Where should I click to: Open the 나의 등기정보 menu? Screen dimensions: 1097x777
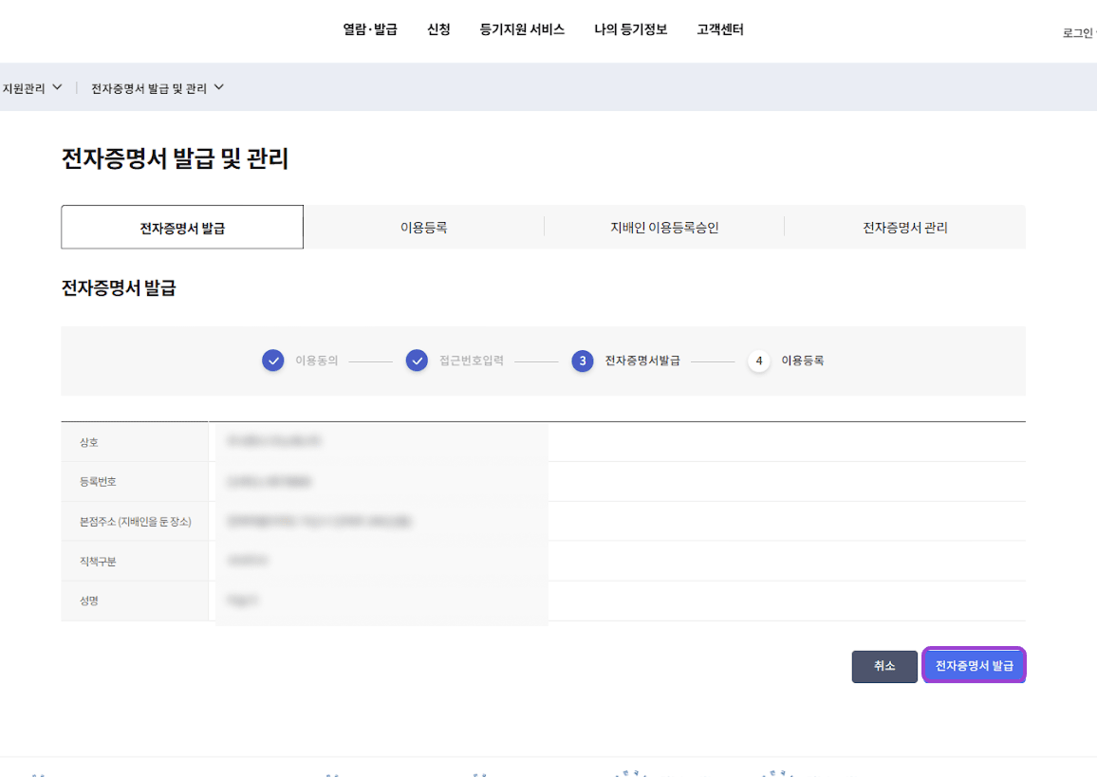(x=630, y=29)
